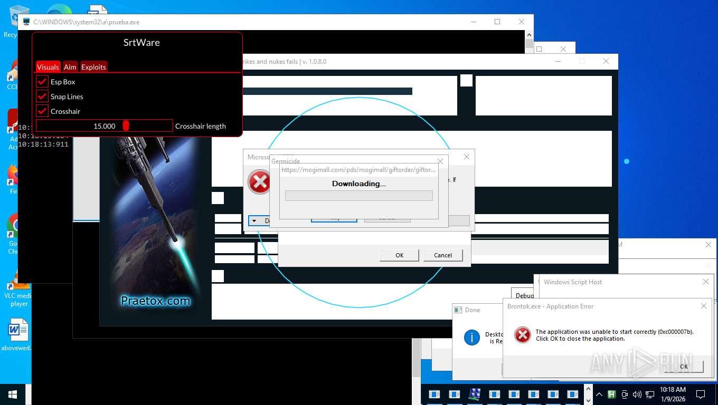Close the Microsoft error dialog
Image resolution: width=718 pixels, height=405 pixels.
click(466, 157)
